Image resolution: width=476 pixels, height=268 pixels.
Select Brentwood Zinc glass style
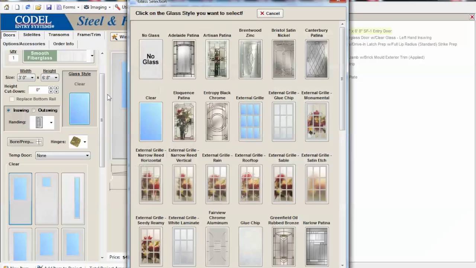click(x=250, y=59)
